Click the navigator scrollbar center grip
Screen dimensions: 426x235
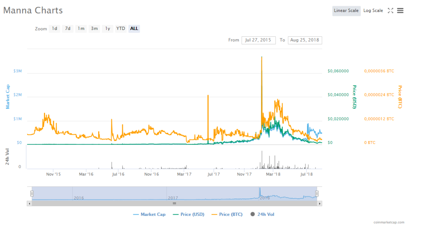point(174,203)
